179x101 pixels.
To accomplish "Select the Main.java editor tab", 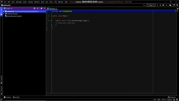I will click(x=52, y=8).
